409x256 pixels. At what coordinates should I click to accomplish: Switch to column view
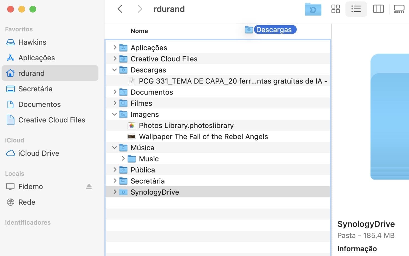pos(378,9)
